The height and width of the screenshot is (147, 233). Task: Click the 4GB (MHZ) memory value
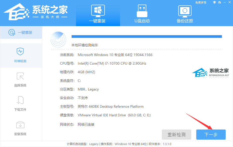pos(86,72)
